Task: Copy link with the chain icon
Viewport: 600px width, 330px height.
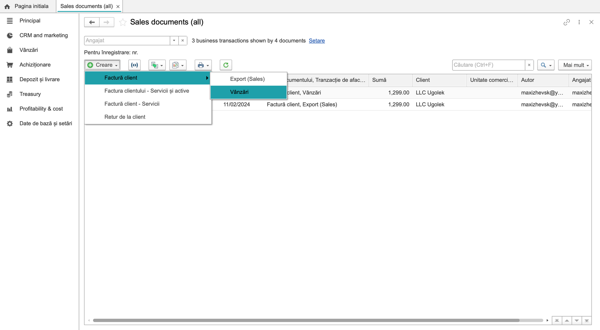Action: (567, 22)
